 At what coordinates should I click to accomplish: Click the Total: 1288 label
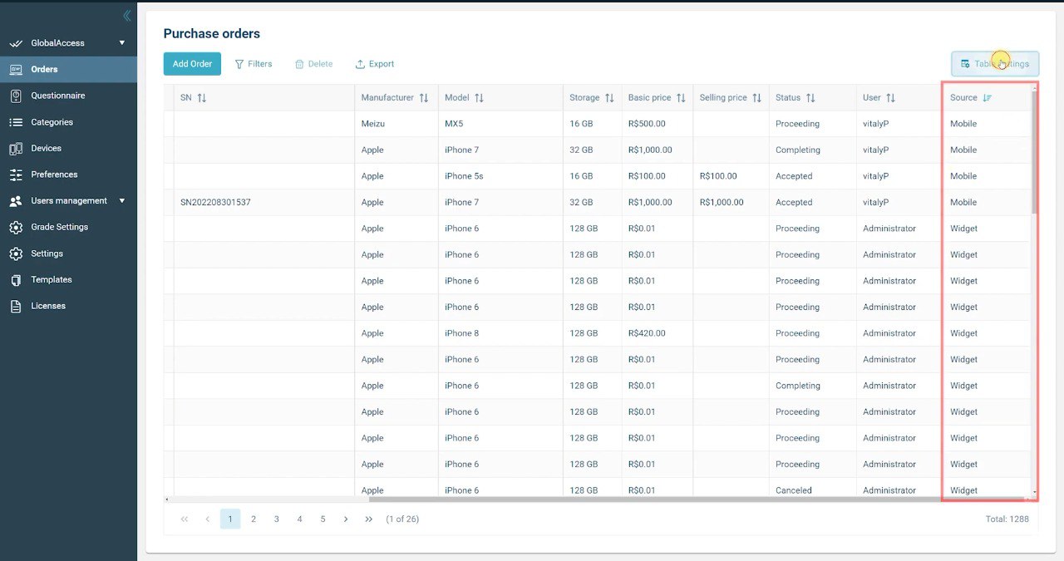coord(1007,519)
